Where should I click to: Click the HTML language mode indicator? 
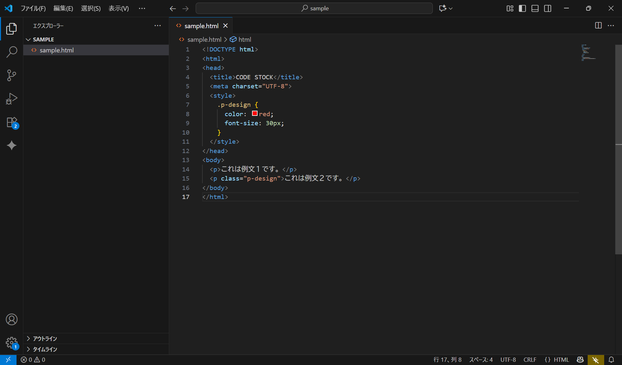[562, 359]
